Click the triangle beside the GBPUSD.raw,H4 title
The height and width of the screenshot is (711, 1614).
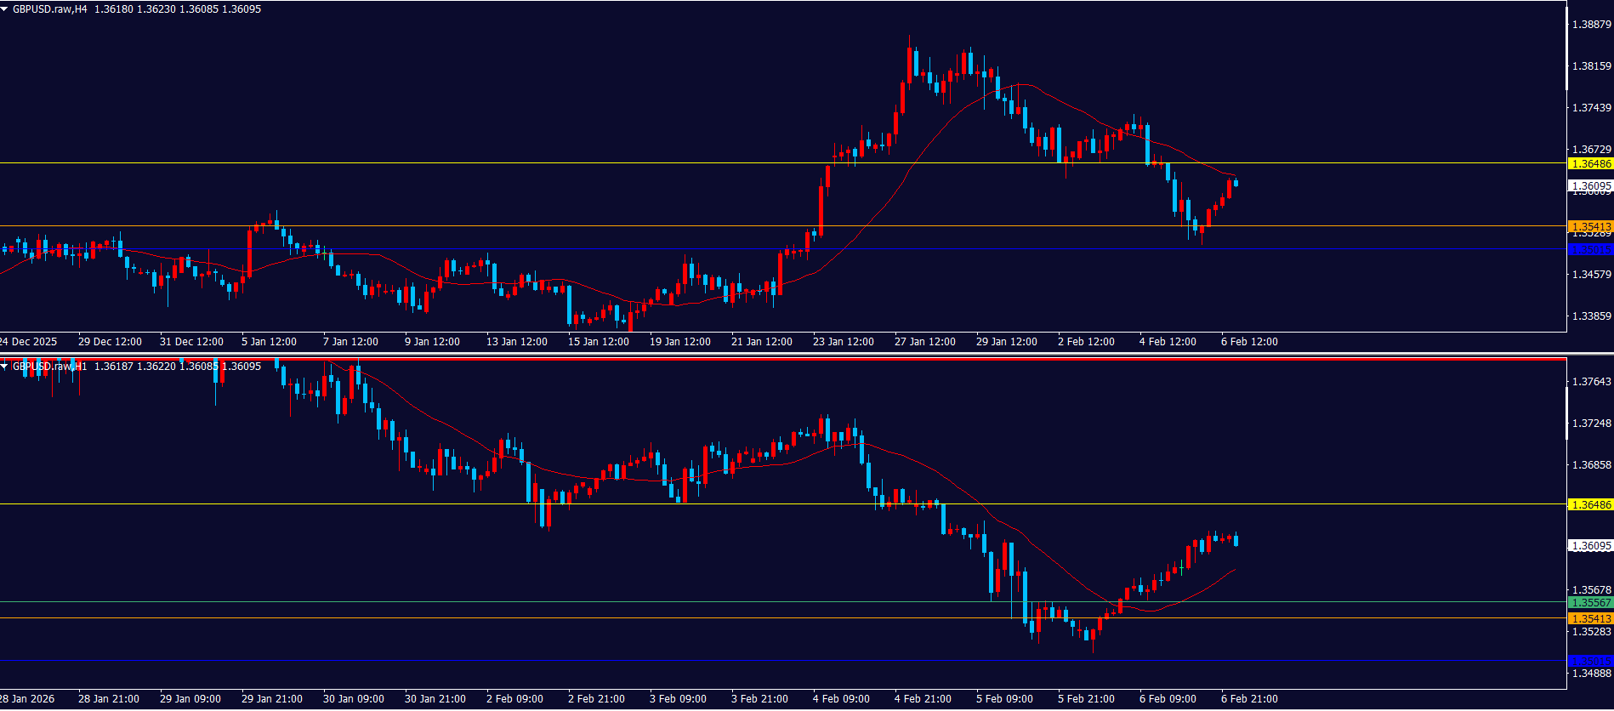point(5,9)
